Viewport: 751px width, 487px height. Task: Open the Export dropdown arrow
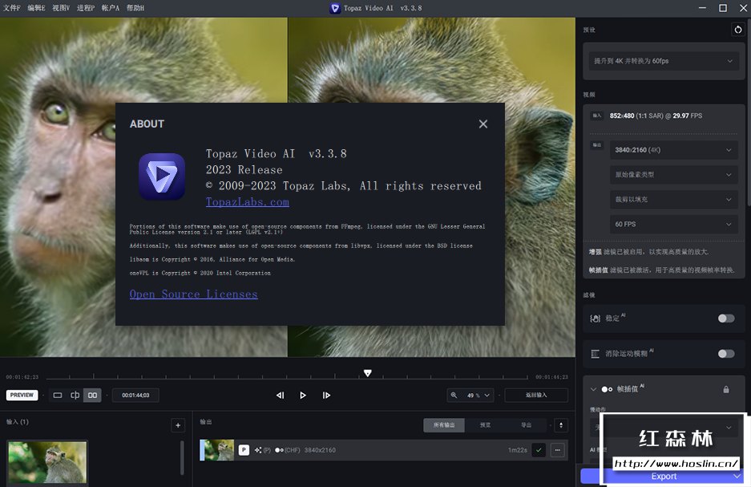[x=737, y=476]
